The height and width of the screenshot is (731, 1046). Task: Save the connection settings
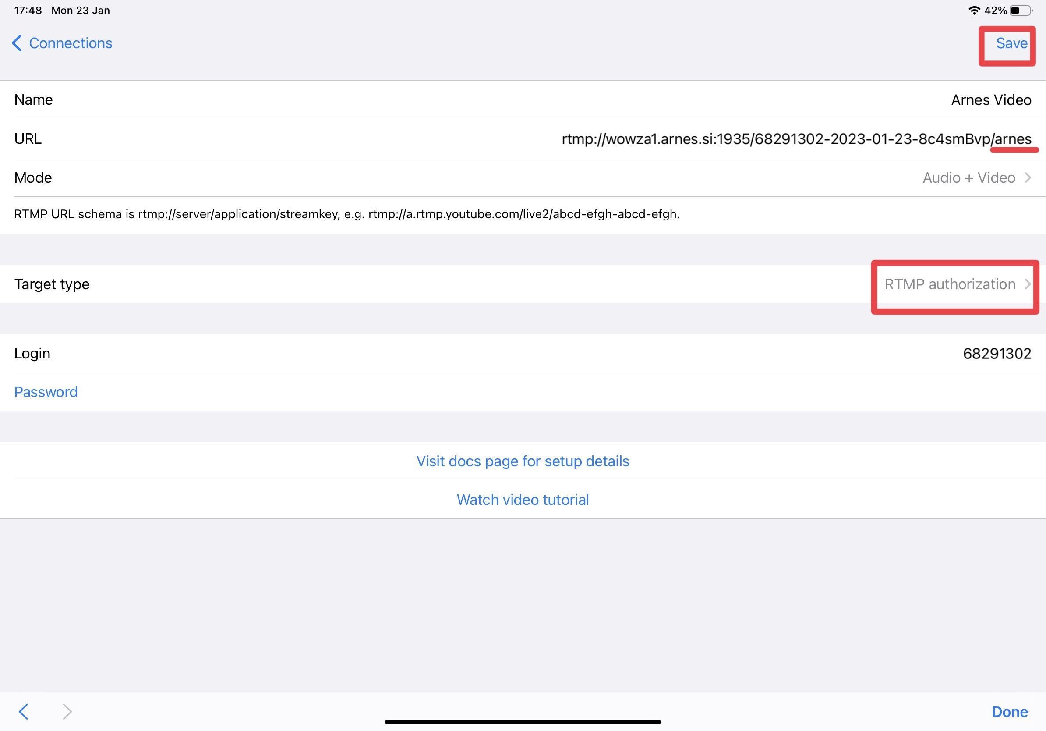coord(1012,43)
